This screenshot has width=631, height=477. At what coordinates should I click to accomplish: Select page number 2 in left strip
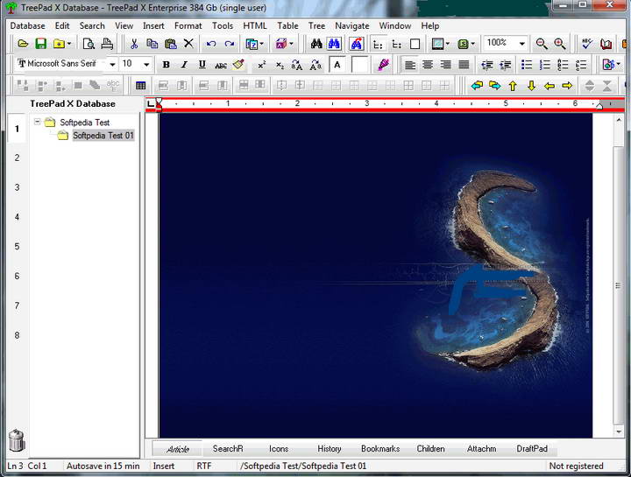click(17, 158)
